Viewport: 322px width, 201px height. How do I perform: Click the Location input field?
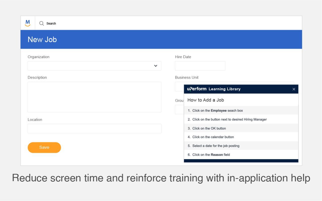click(94, 128)
